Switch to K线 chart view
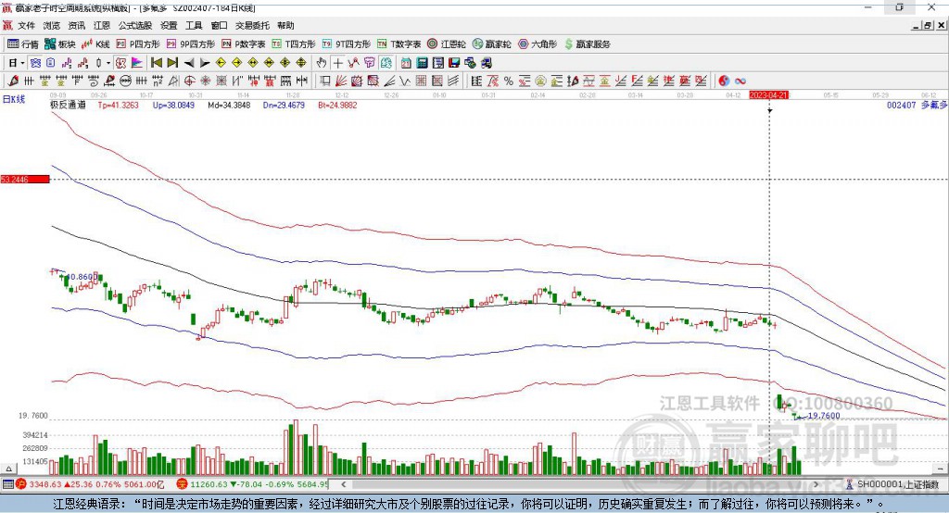The image size is (949, 513). pos(95,44)
